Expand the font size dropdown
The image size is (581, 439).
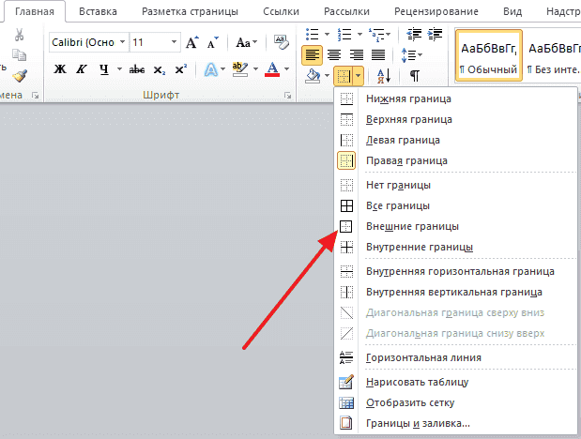click(x=174, y=43)
